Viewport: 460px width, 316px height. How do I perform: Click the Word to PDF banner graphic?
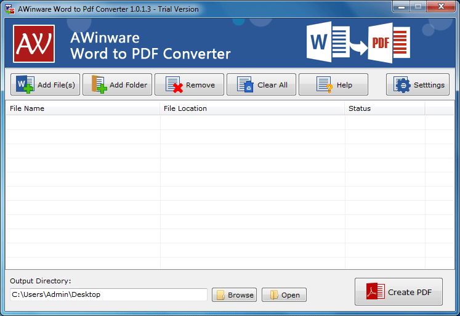click(359, 43)
